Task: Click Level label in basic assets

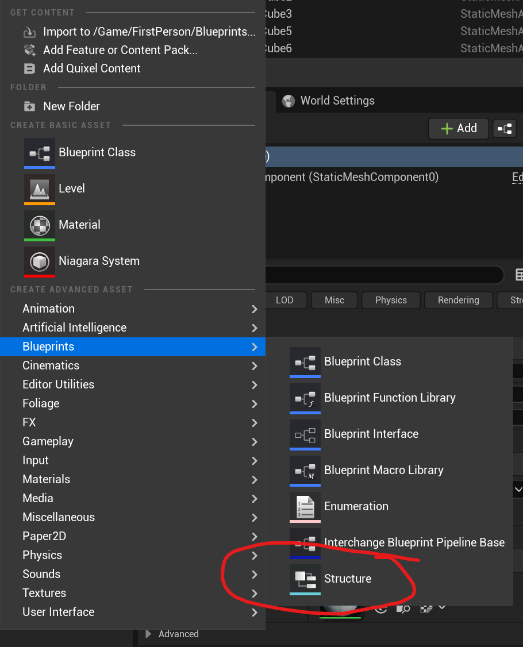Action: [x=72, y=188]
